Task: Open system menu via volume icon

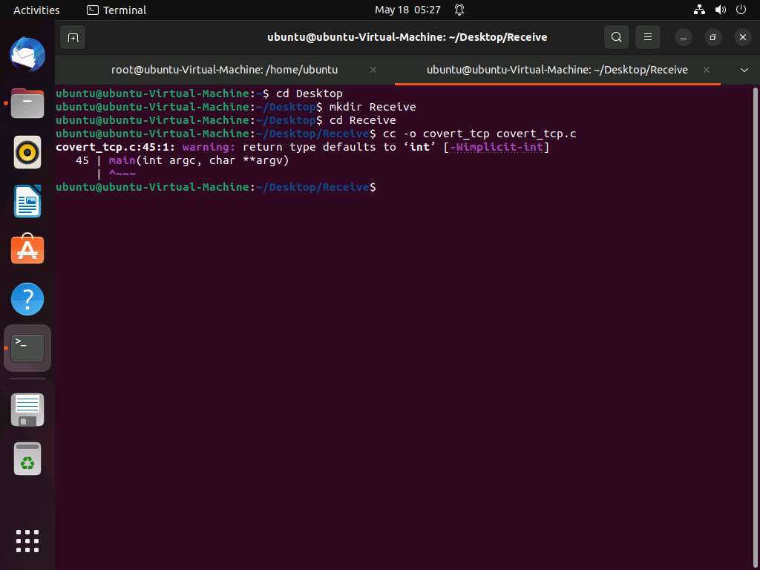Action: point(720,10)
